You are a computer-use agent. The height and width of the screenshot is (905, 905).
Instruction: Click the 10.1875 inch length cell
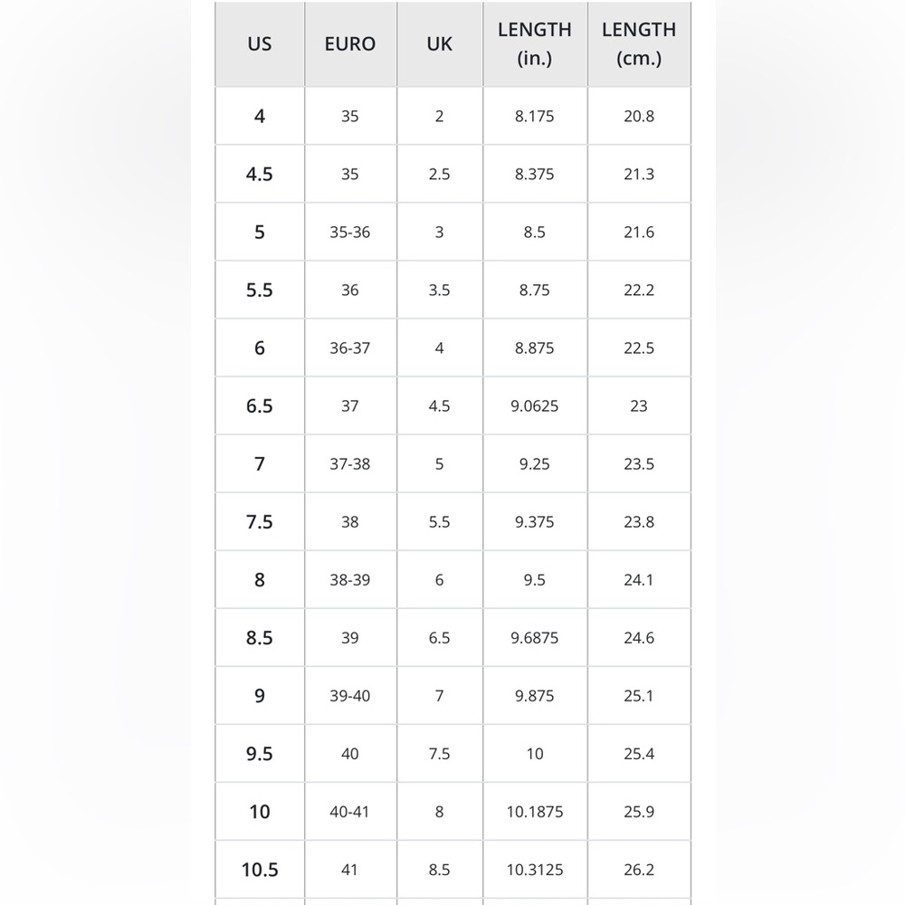point(535,812)
